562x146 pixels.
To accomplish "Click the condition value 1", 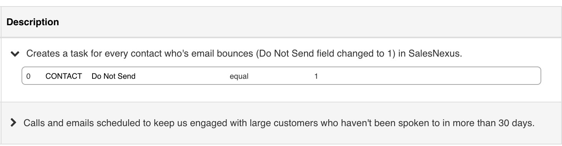I will click(316, 76).
